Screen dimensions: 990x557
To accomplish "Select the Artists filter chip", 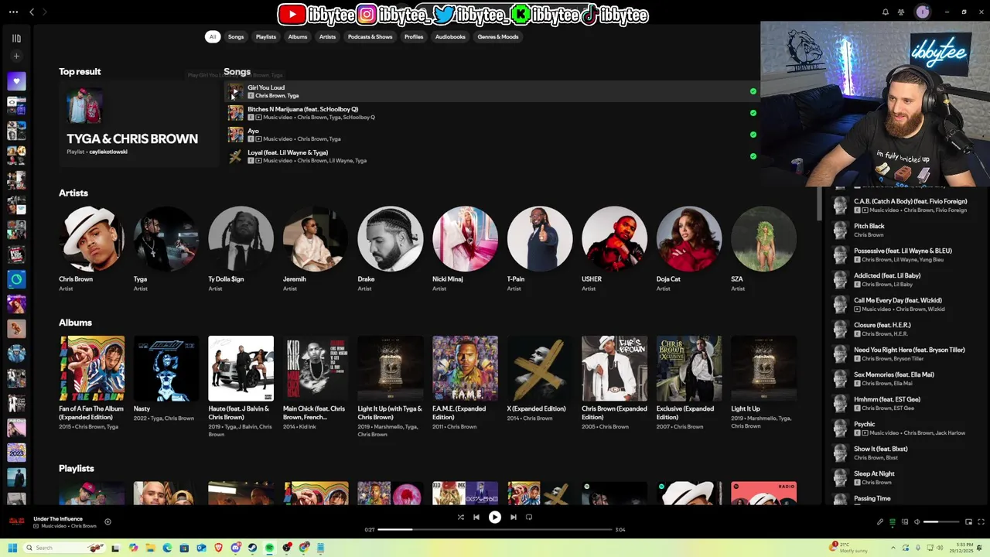I will (328, 36).
